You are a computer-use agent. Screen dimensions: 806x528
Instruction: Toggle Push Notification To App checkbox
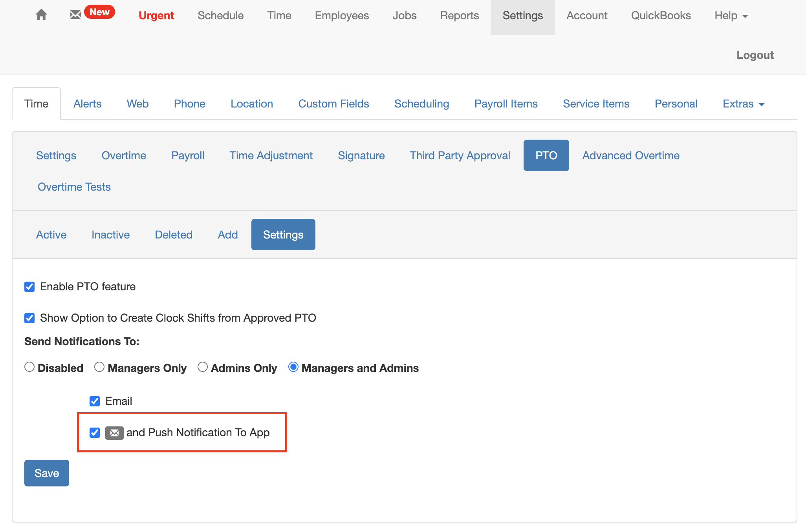pos(95,433)
